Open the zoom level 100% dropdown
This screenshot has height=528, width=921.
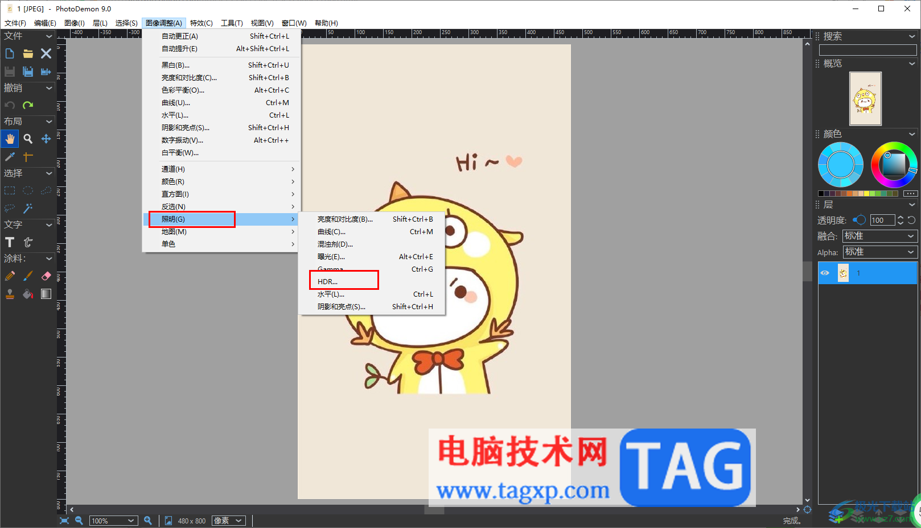pos(114,521)
